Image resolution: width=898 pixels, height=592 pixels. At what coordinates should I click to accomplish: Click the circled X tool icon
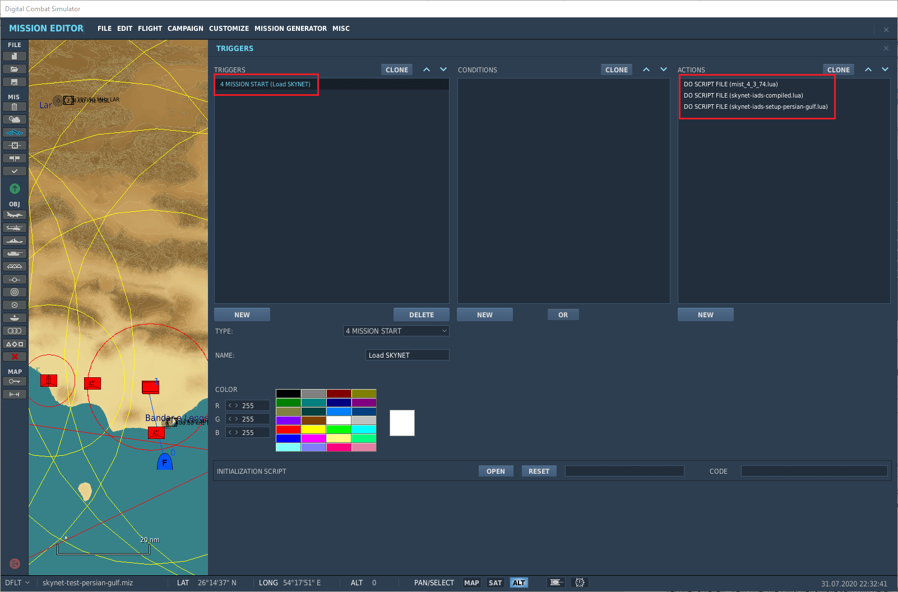pyautogui.click(x=15, y=305)
